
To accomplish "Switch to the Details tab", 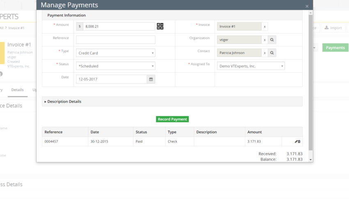I will click(17, 90).
